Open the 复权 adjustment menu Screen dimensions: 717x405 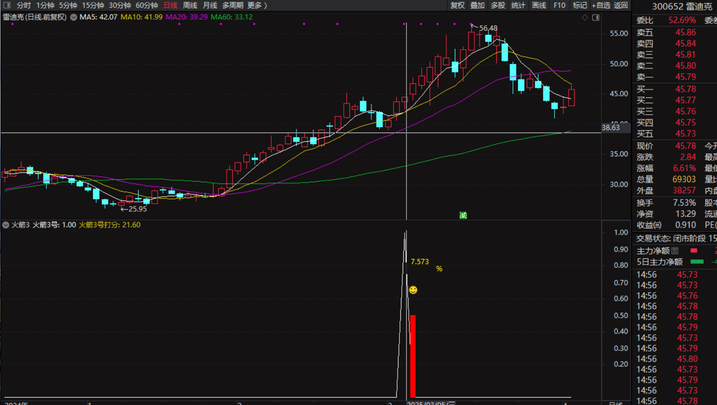pyautogui.click(x=457, y=5)
